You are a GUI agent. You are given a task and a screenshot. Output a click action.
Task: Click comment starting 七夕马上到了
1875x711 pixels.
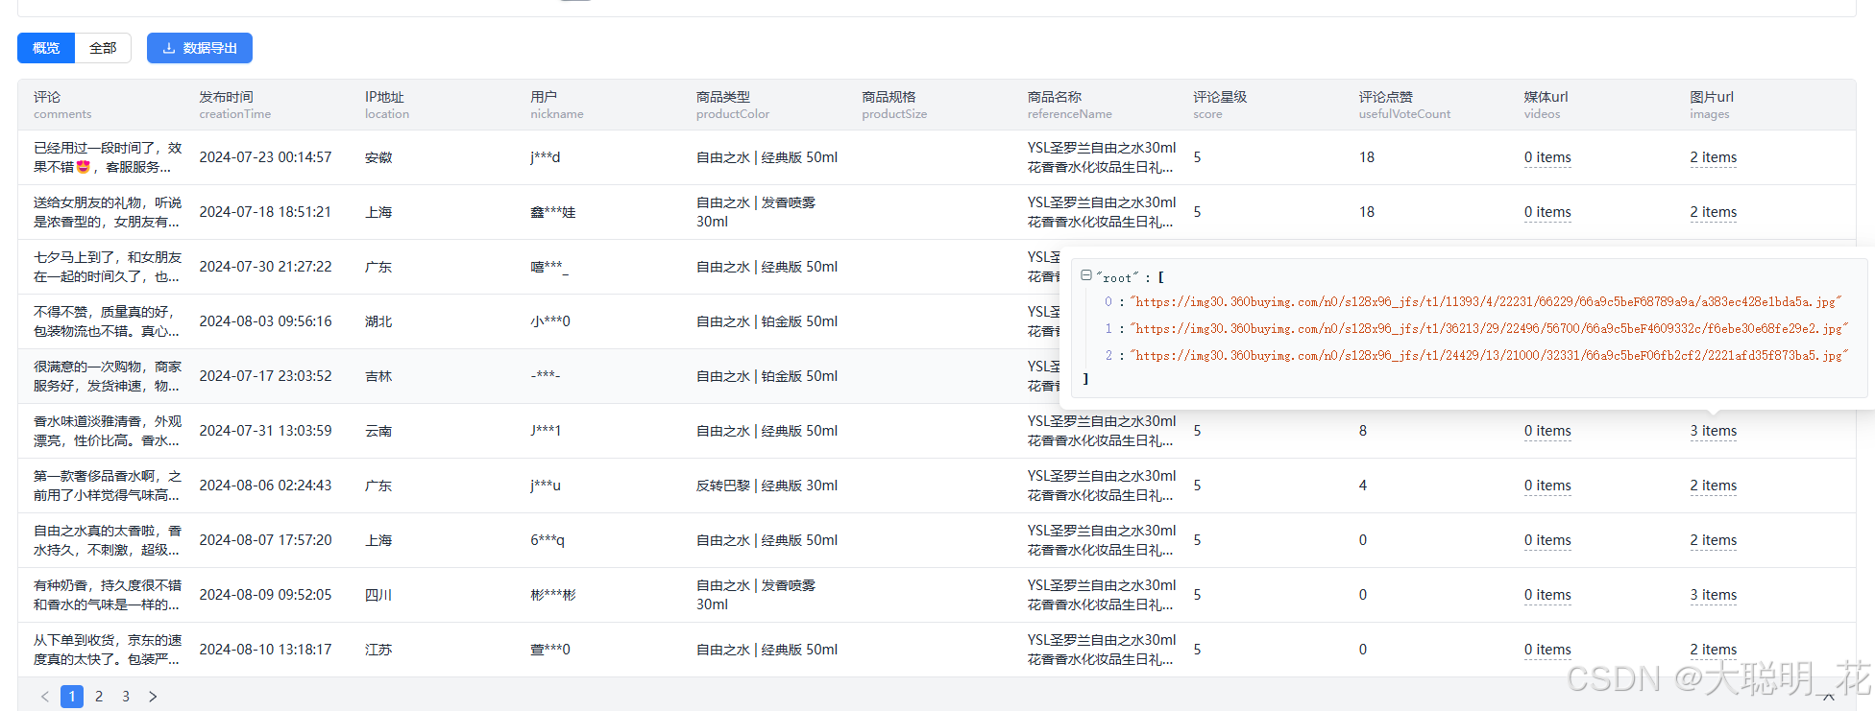coord(108,267)
